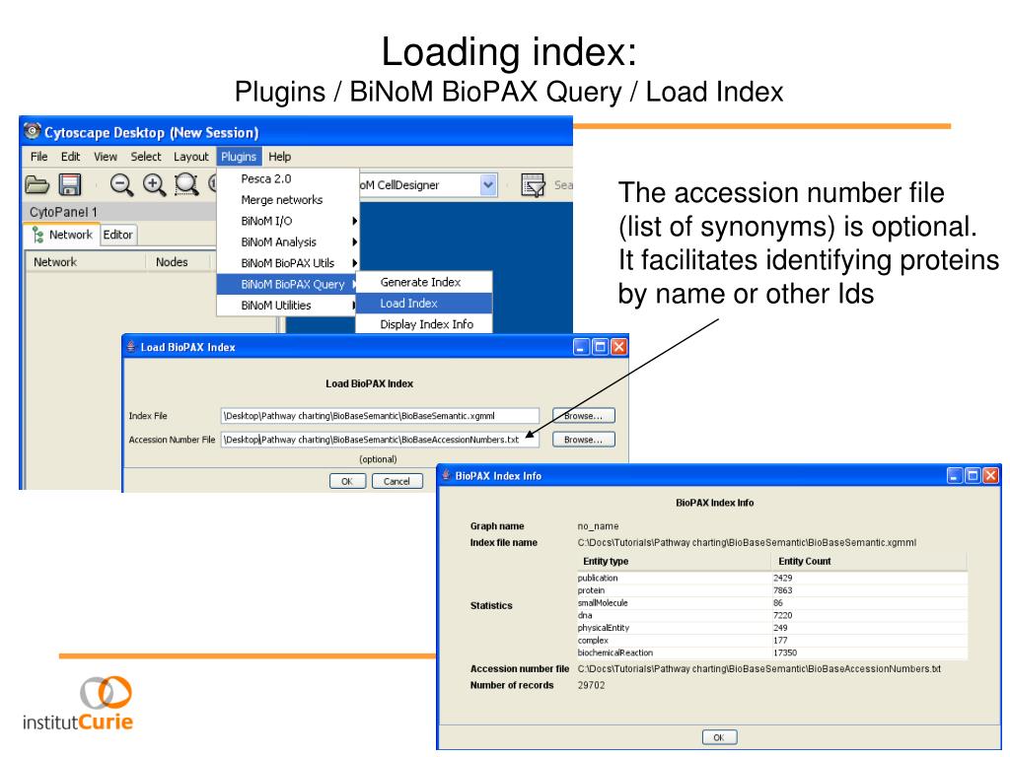This screenshot has height=757, width=1010.
Task: Click the Java icon in Load BioPAX Index title
Action: (x=131, y=346)
